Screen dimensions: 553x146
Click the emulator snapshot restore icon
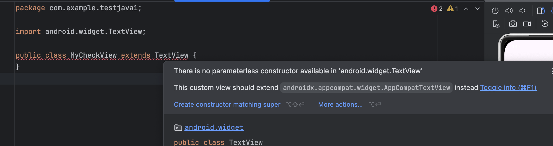point(545,24)
